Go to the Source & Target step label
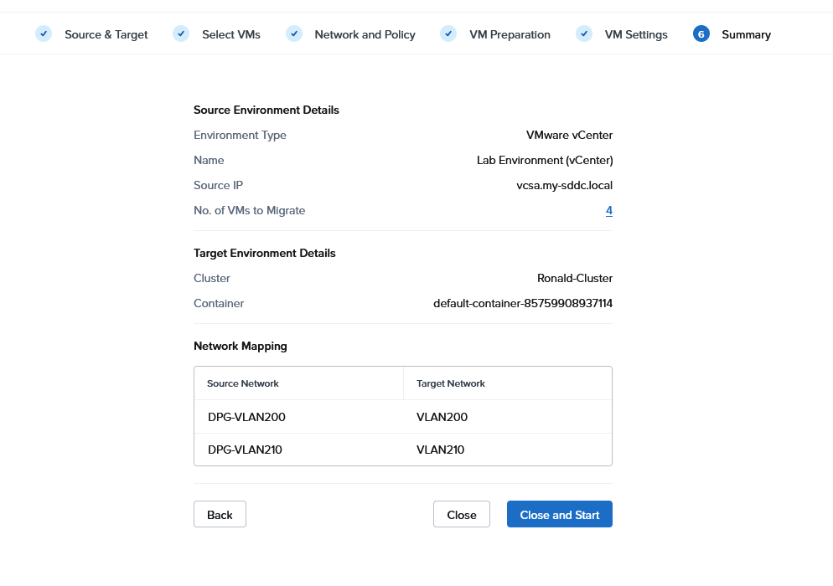 click(x=106, y=34)
